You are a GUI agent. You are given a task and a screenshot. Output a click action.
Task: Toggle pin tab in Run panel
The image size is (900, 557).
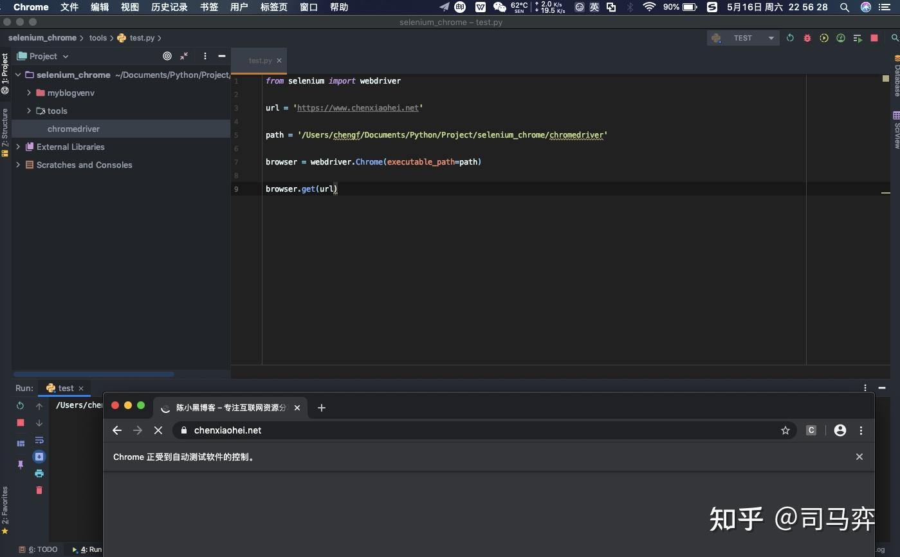coord(21,464)
